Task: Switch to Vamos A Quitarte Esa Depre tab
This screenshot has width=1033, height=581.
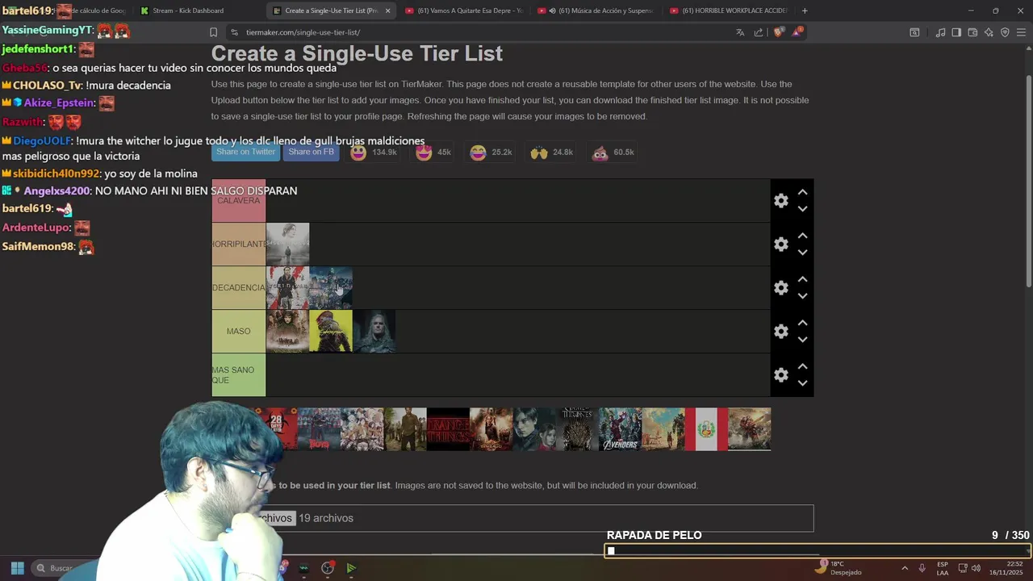Action: tap(464, 10)
